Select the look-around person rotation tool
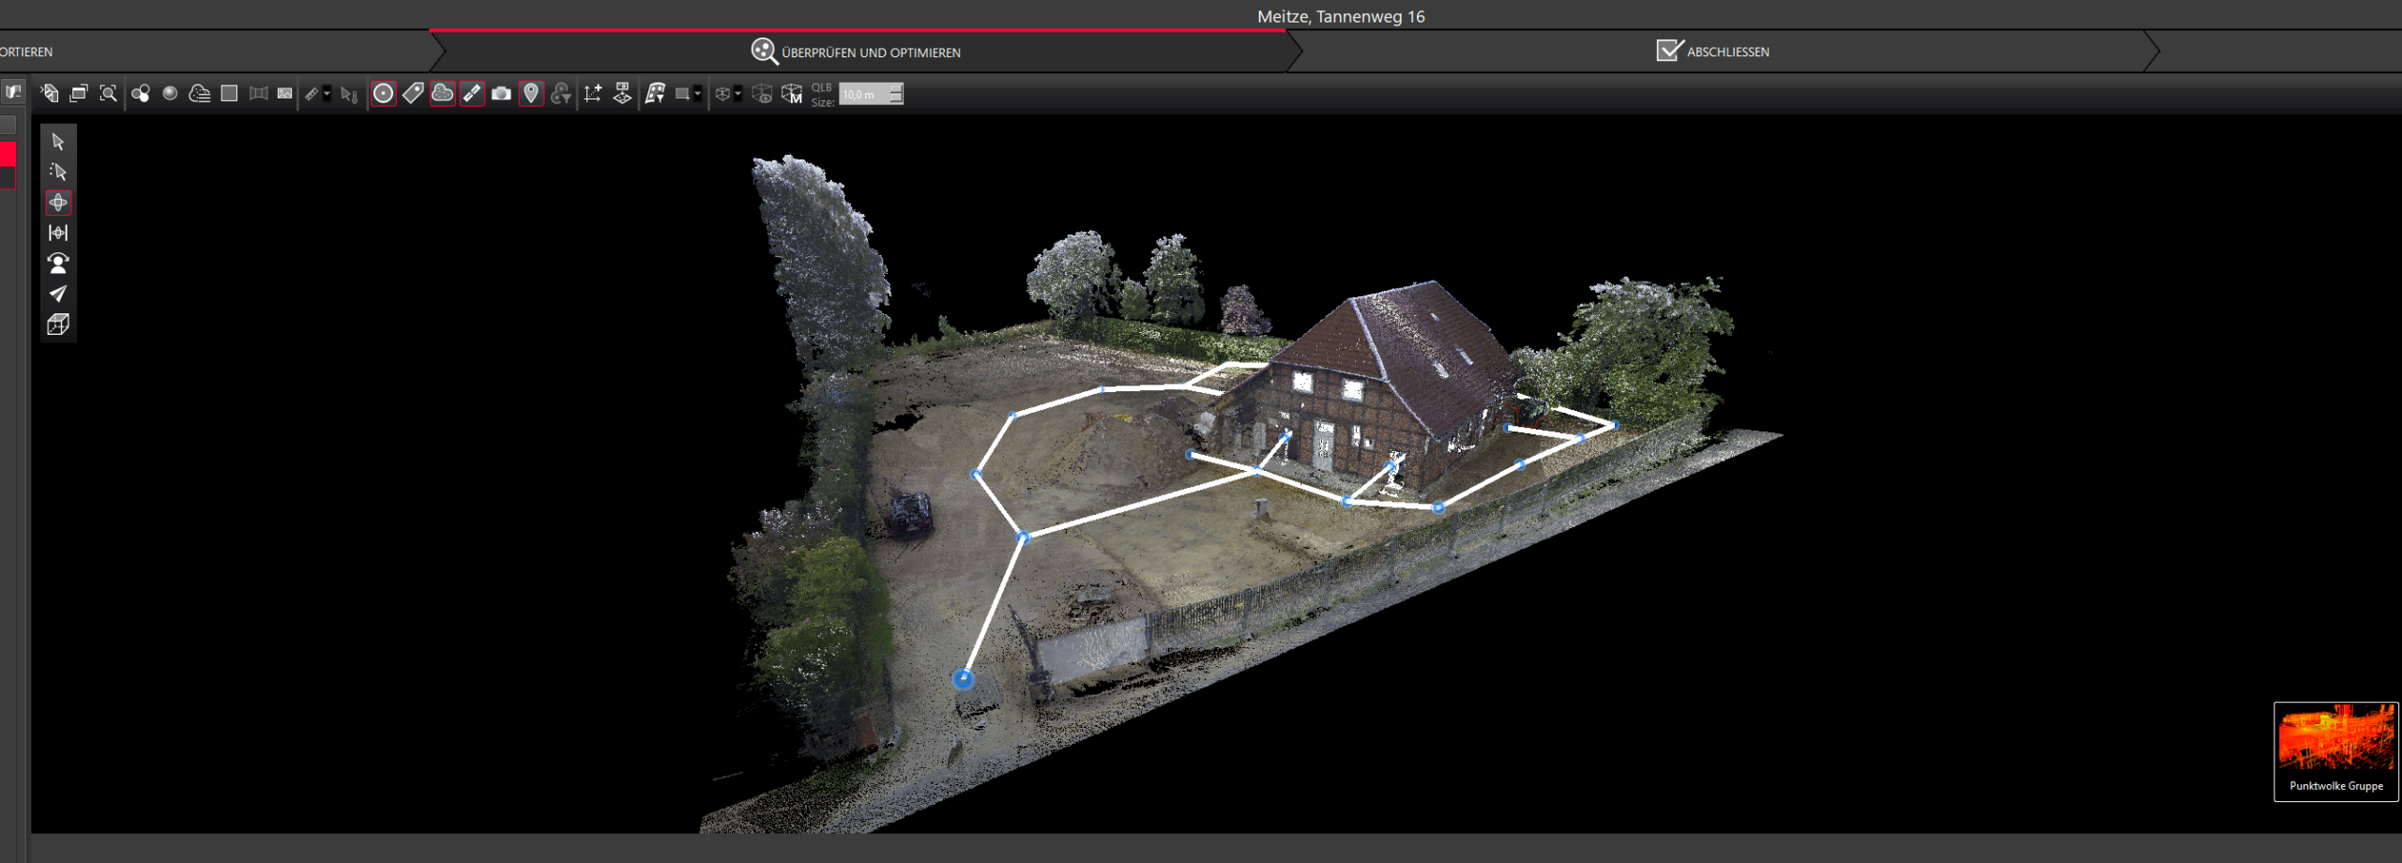The image size is (2402, 863). [x=58, y=264]
